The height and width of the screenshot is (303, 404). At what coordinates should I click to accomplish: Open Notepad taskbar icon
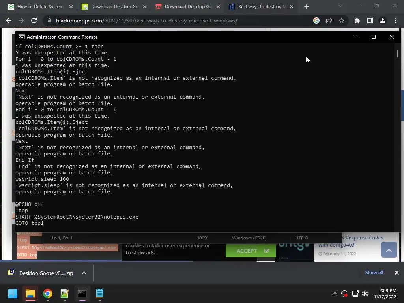100,294
